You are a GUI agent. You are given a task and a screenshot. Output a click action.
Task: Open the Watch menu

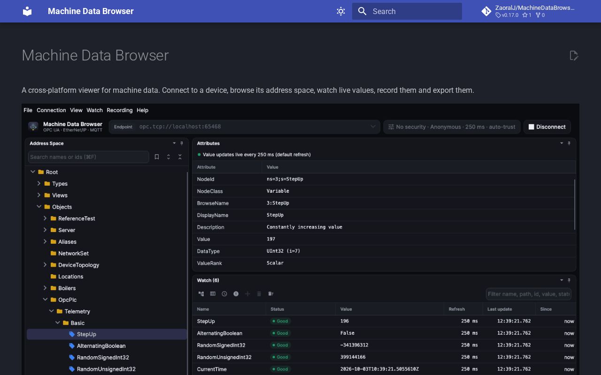(x=94, y=110)
